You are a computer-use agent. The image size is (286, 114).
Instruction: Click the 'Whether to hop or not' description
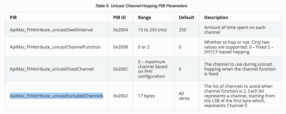coord(239,47)
